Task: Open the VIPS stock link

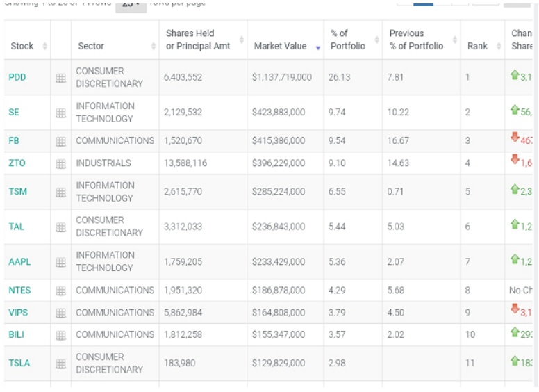Action: 19,312
